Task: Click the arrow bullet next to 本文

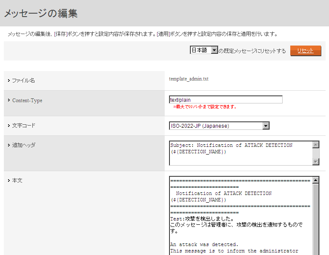Action: click(9, 180)
